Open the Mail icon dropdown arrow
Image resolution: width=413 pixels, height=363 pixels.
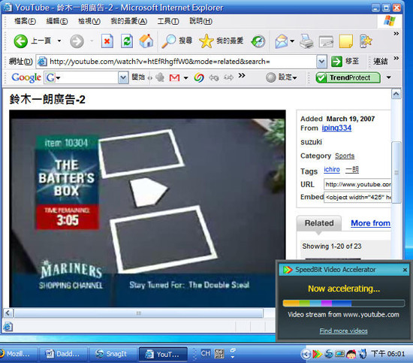[x=292, y=41]
